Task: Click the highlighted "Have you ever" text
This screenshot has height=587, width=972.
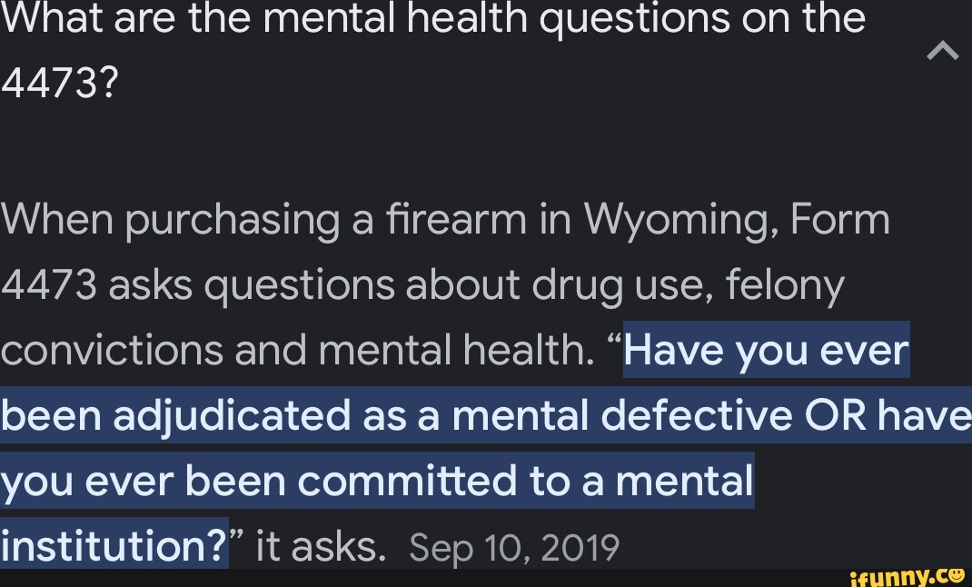Action: (x=766, y=351)
